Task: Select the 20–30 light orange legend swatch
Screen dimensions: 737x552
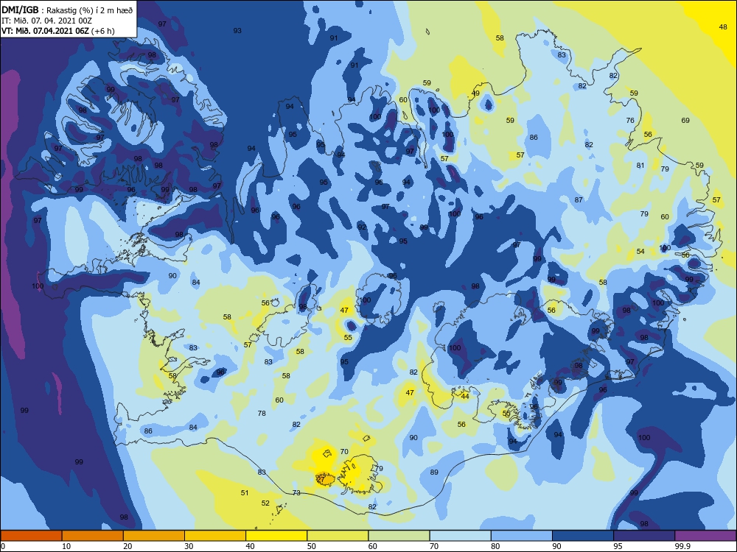Action: [154, 536]
